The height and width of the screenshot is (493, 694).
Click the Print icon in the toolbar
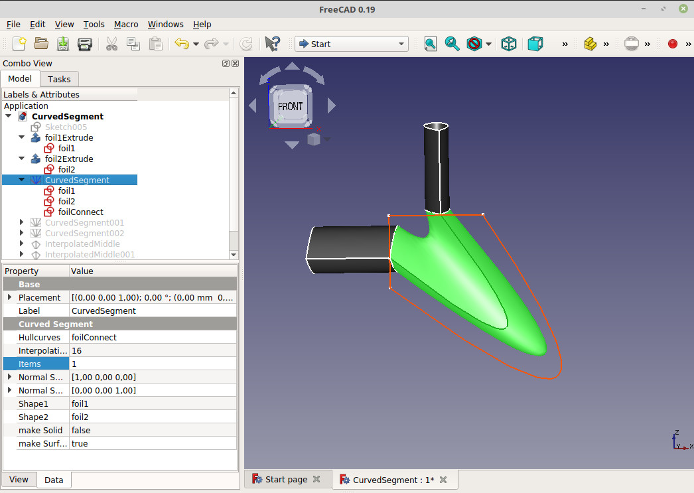click(84, 44)
